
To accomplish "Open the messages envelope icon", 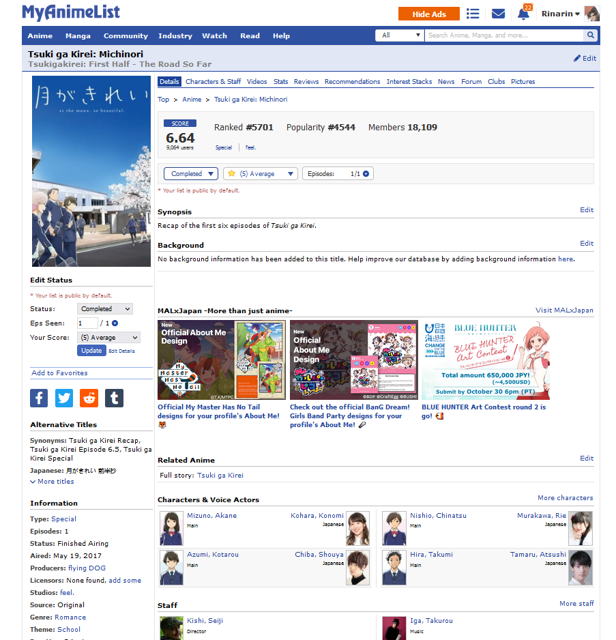I will [499, 14].
